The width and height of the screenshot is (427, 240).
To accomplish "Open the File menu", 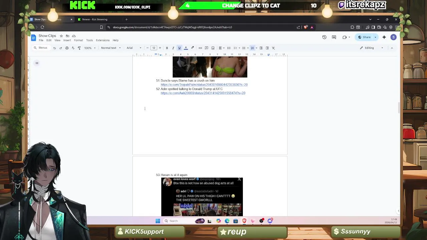I will point(41,40).
